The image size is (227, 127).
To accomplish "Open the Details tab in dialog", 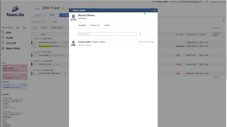I will 107,25.
